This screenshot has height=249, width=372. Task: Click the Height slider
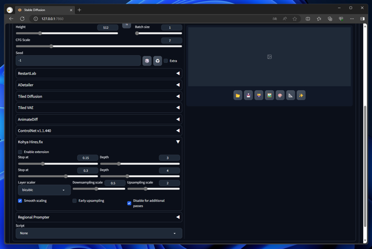[x=67, y=33]
